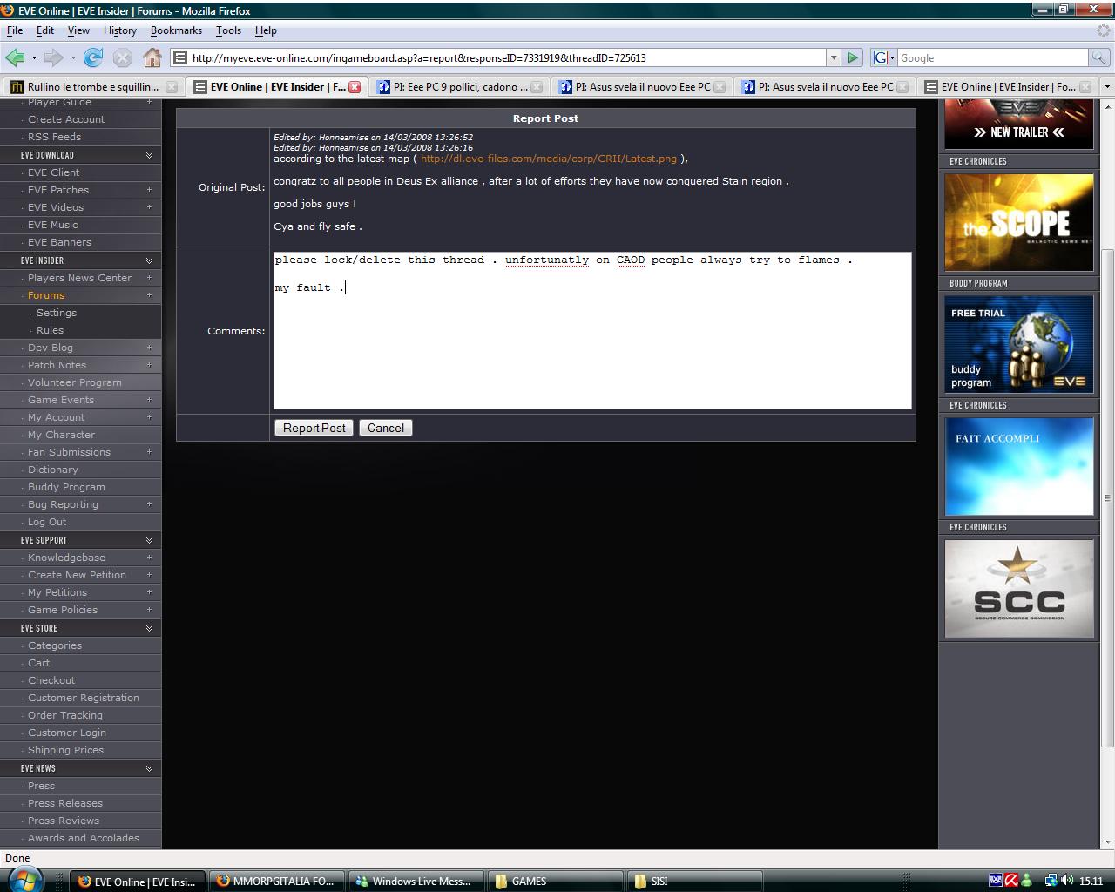Click the network icon in system tray
This screenshot has height=892, width=1115.
click(x=1051, y=881)
